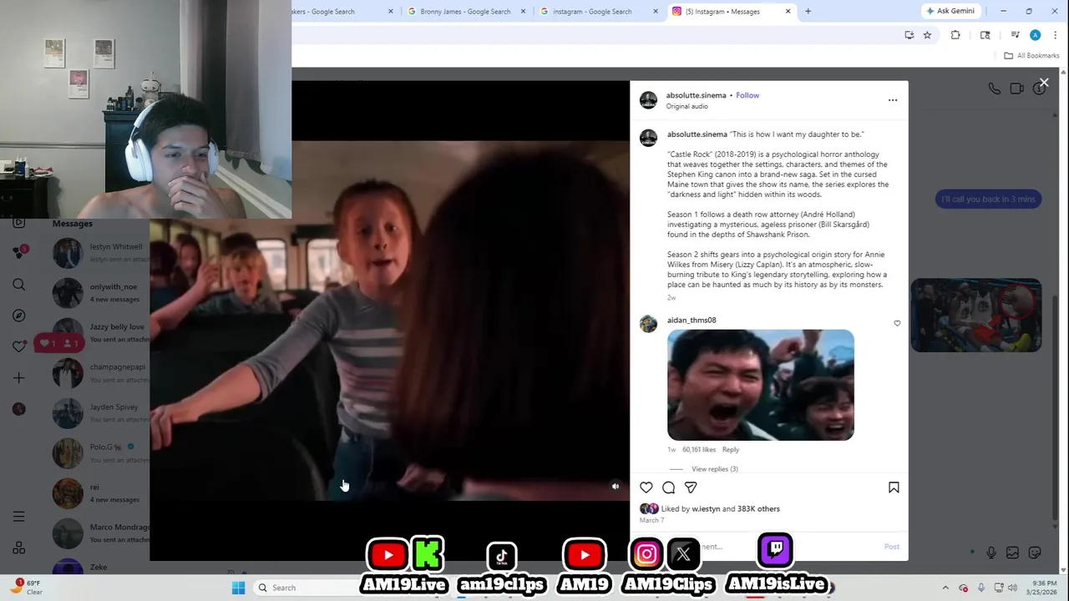Open the Polo.G conversation
Image resolution: width=1069 pixels, height=601 pixels.
[x=100, y=453]
